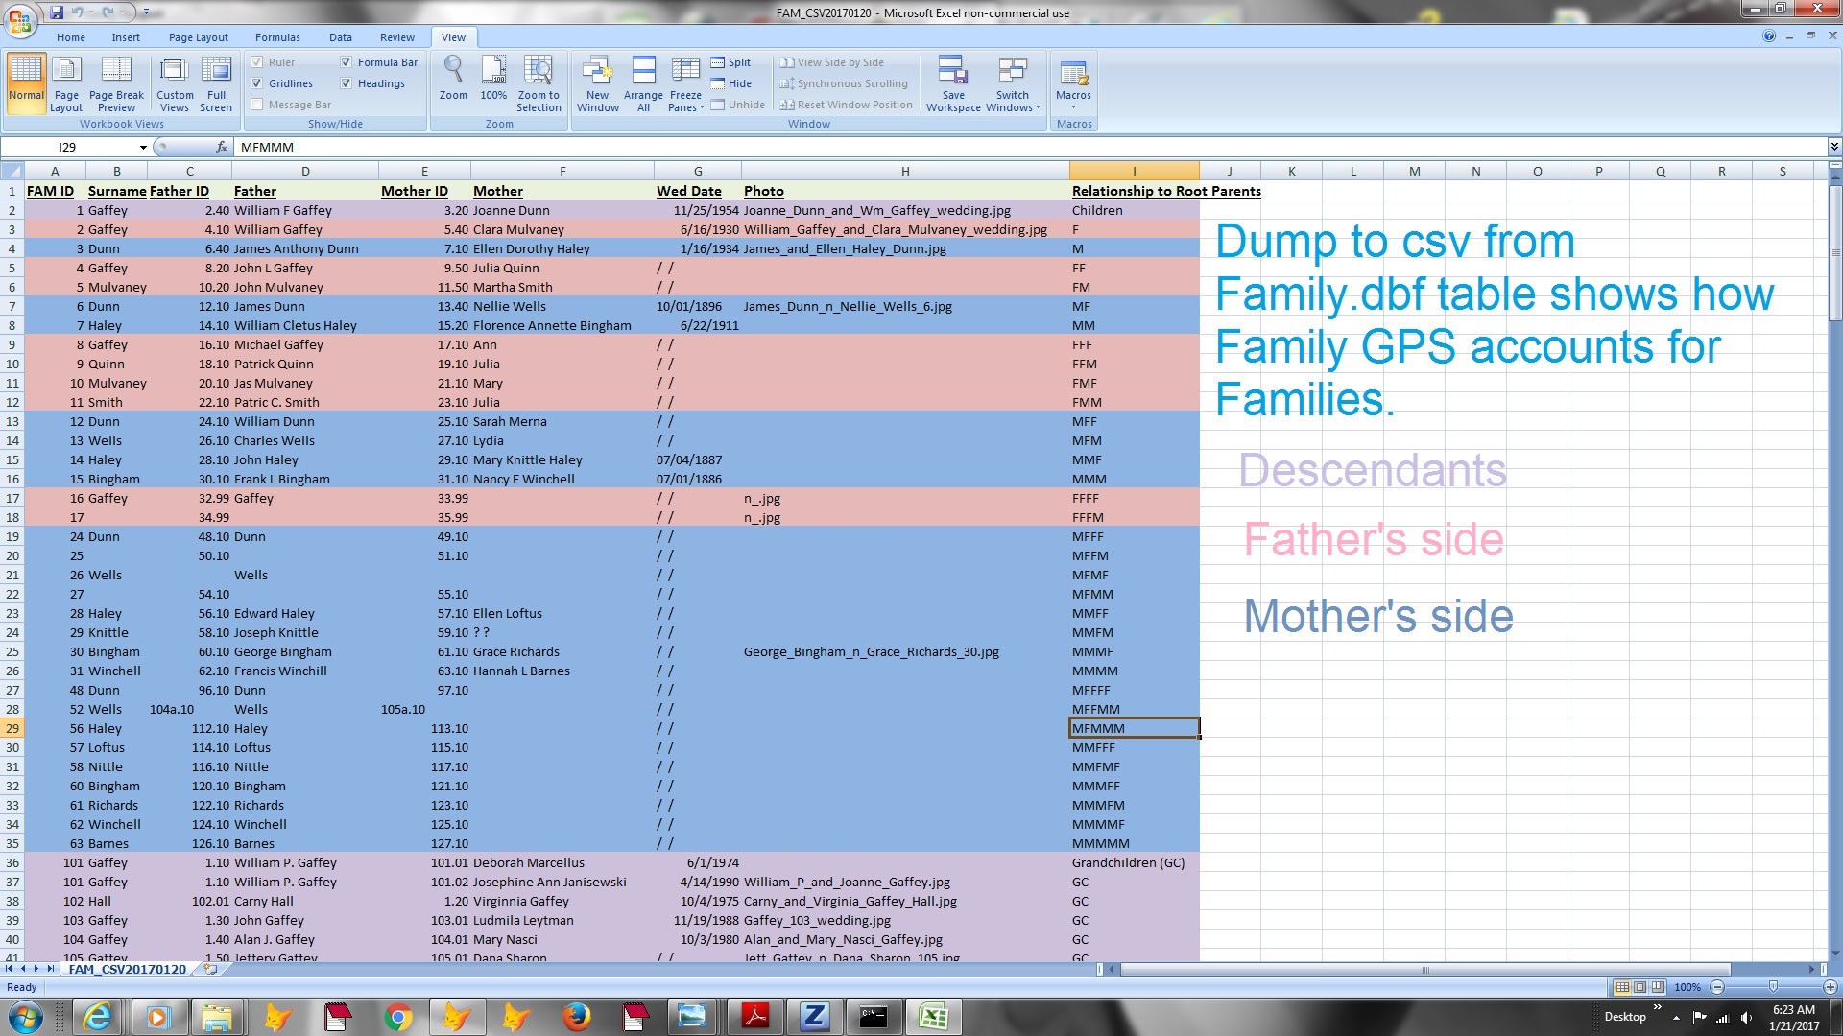The image size is (1843, 1036).
Task: Click the Office button
Action: point(20,20)
